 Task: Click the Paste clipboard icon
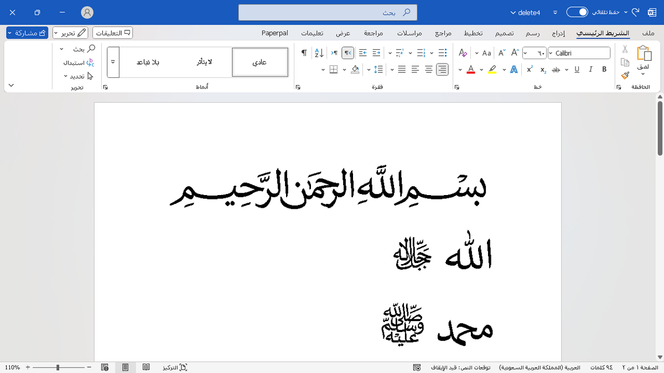tap(644, 54)
